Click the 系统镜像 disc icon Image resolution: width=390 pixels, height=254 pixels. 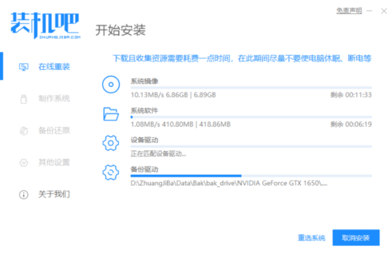tap(111, 85)
